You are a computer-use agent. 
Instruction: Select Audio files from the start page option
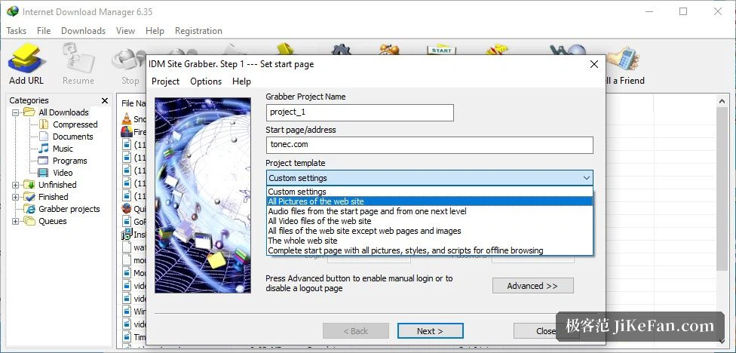(430, 211)
